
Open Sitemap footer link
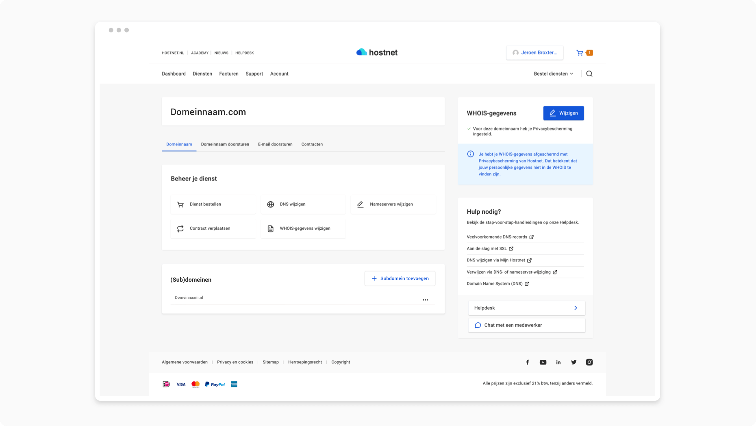tap(271, 362)
